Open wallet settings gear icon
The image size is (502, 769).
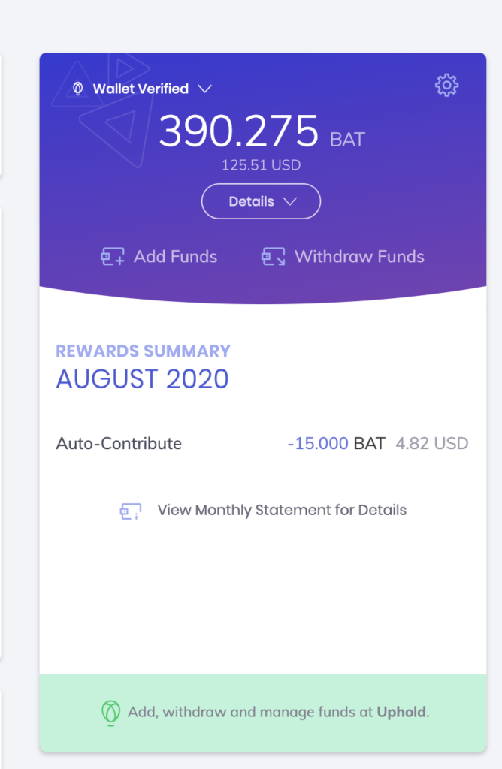(446, 86)
